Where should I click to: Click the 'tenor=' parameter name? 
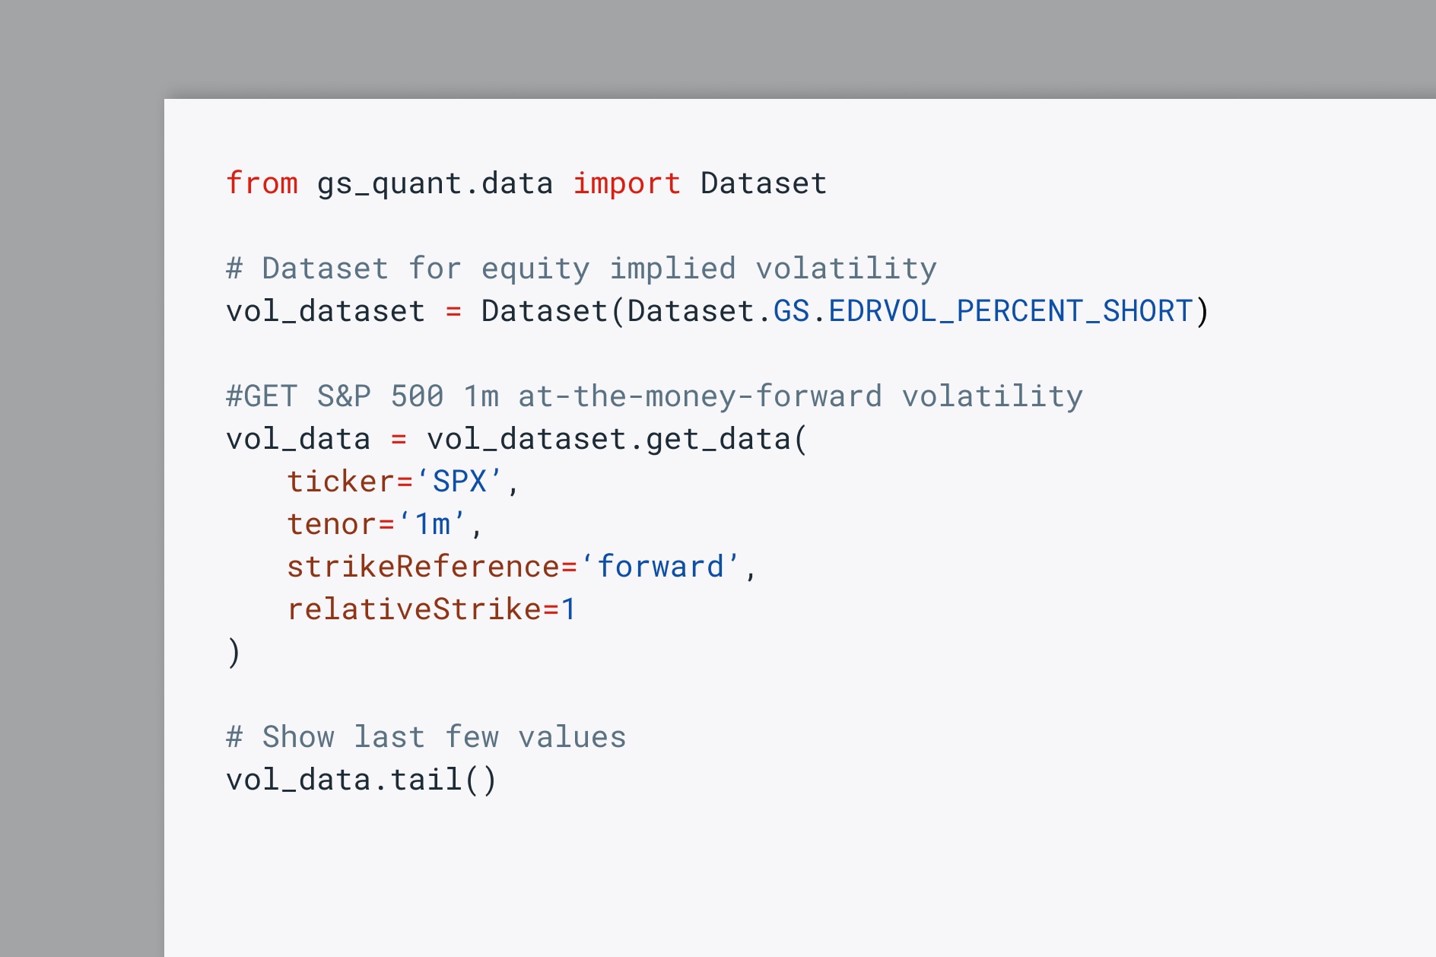click(339, 524)
